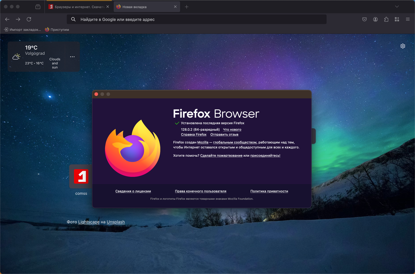Focus the Google search address field
This screenshot has width=415, height=274.
(x=197, y=19)
